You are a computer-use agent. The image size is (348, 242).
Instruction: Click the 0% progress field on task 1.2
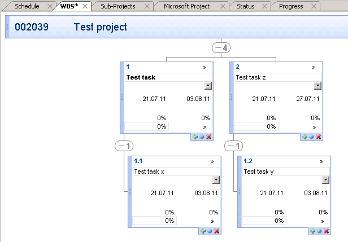point(264,221)
